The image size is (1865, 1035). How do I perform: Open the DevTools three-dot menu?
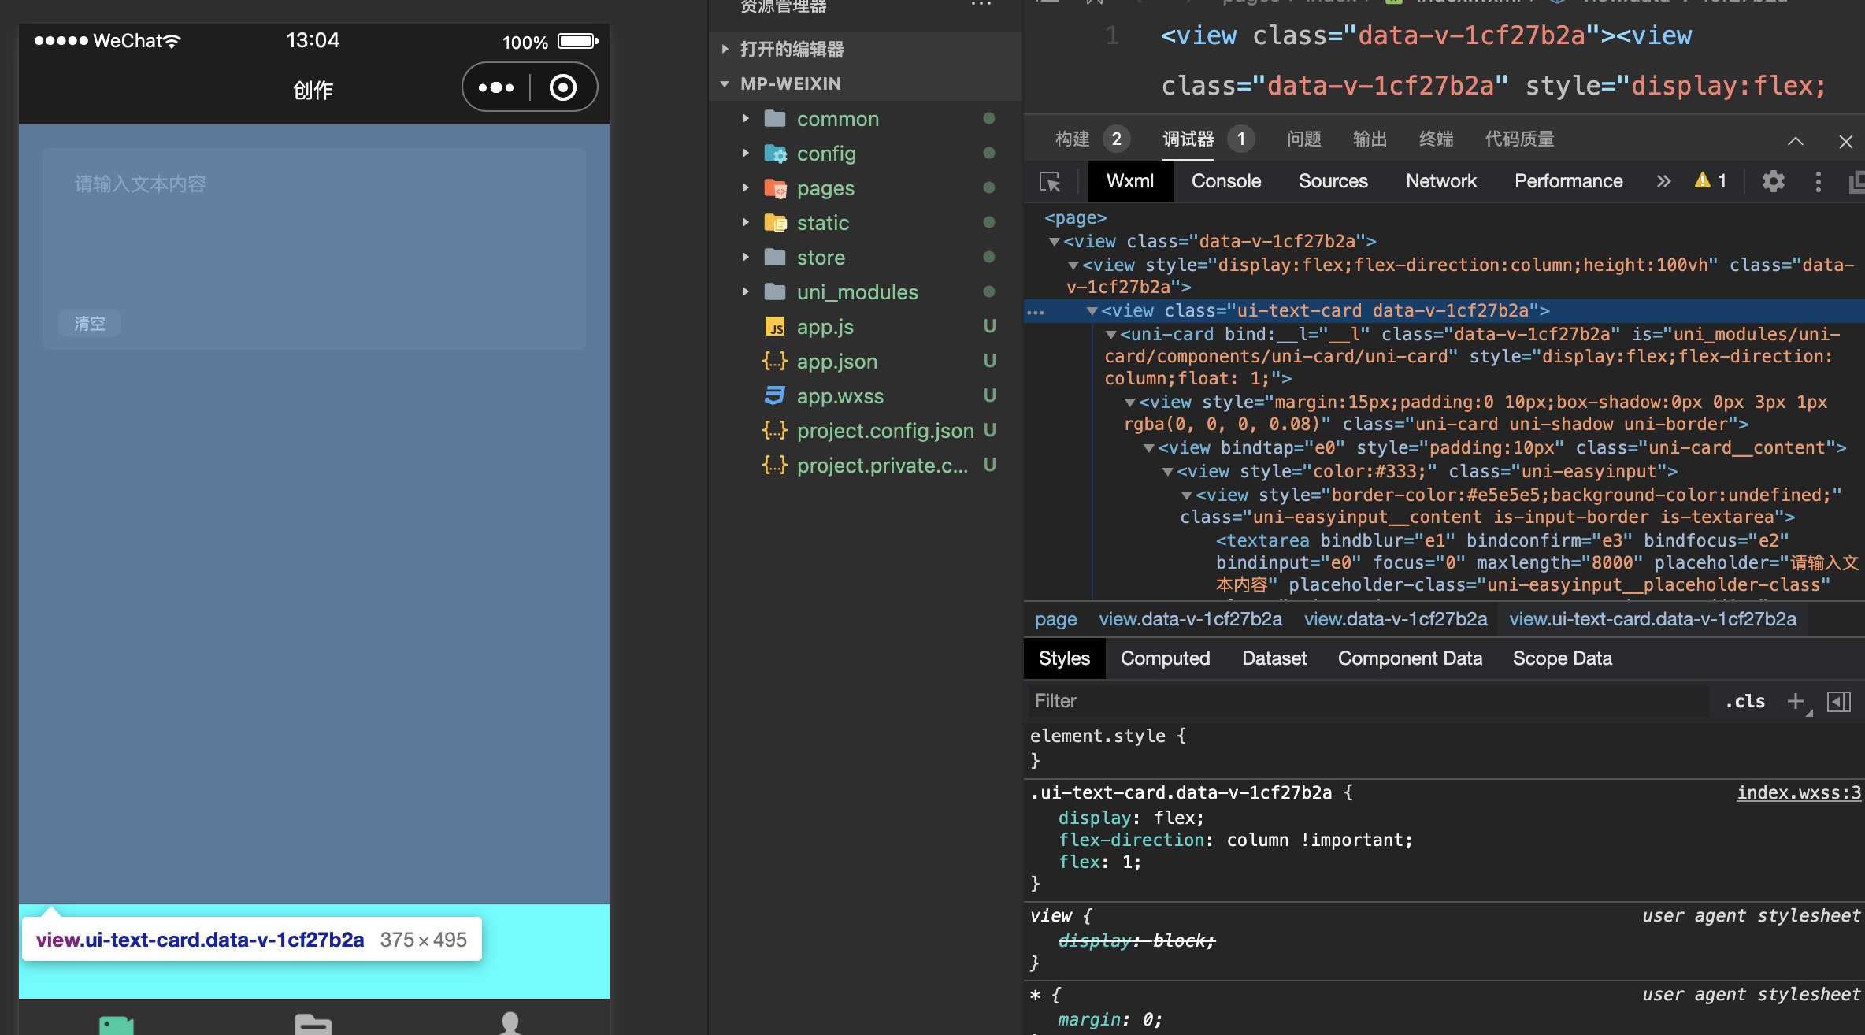pos(1818,182)
